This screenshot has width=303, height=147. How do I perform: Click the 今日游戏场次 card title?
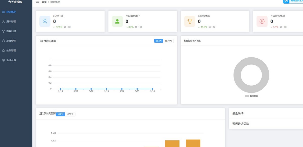pyautogui.click(x=277, y=16)
